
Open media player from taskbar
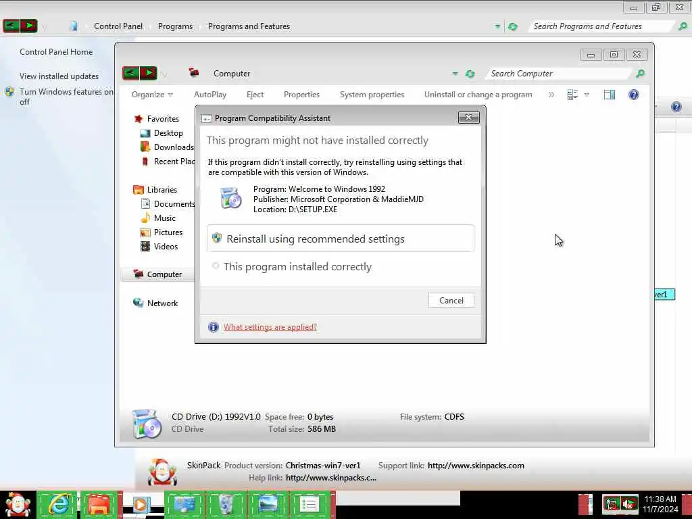[x=141, y=504]
